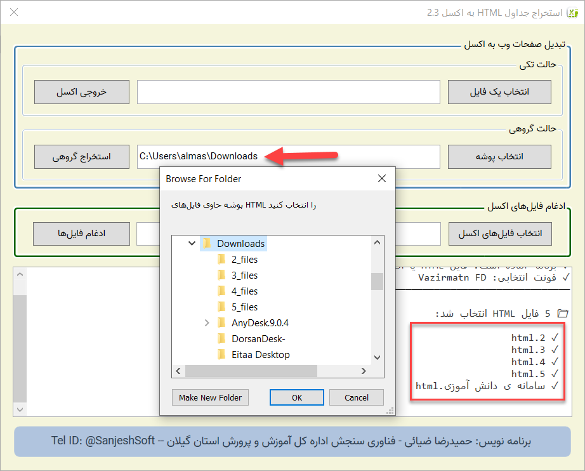Expand the AnyDesk.9.0.4 folder node
Viewport: 585px width, 471px height.
pyautogui.click(x=207, y=323)
